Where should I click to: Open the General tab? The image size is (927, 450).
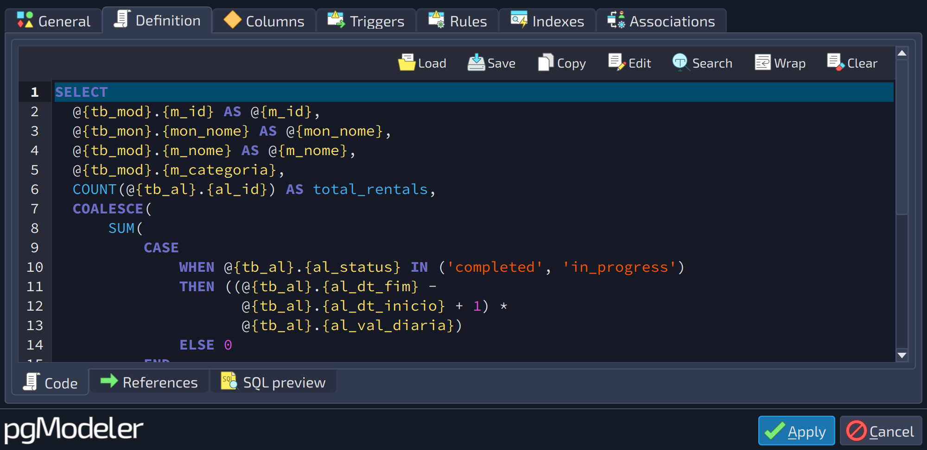(x=53, y=21)
